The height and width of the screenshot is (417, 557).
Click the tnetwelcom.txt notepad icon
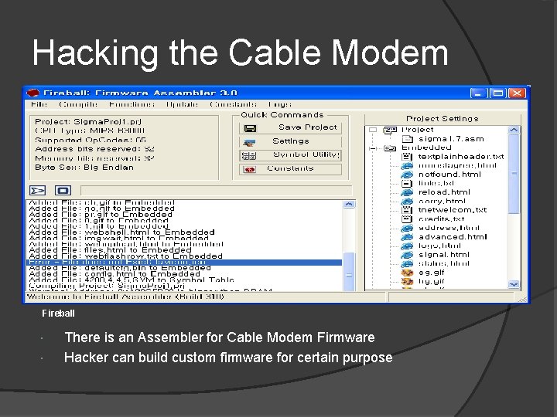pos(407,210)
